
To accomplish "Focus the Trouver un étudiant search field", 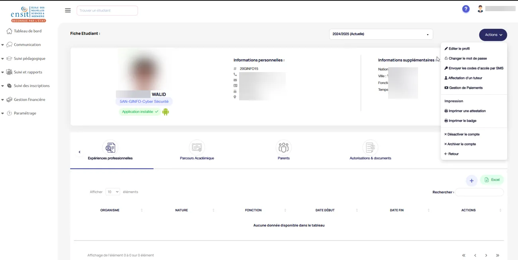I will pos(107,10).
